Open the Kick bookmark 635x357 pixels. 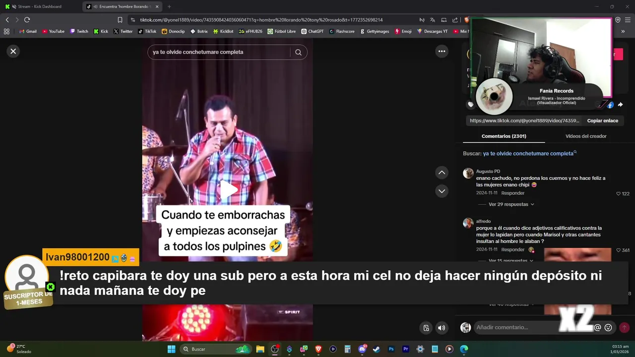click(101, 31)
